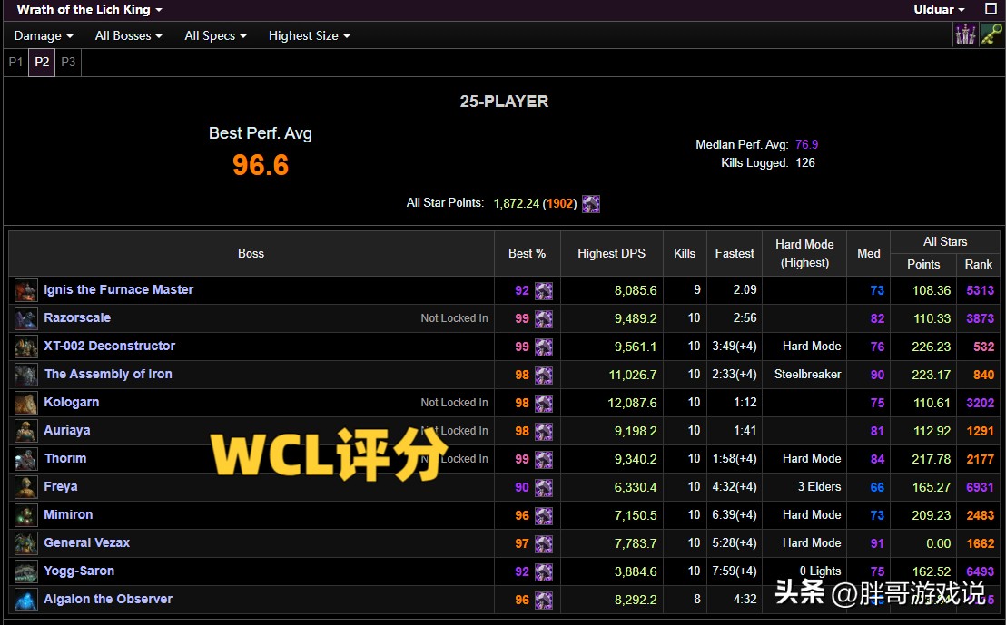
Task: Click the weapons icon left of the key icon
Action: [x=966, y=34]
